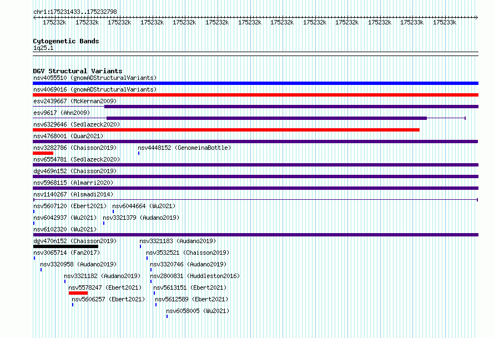The width and height of the screenshot is (494, 338).
Task: Click the DGV Structural Variants track title
Action: tap(78, 71)
